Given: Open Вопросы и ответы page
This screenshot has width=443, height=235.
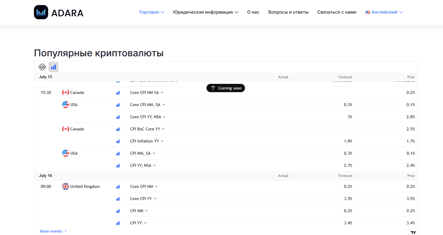Looking at the screenshot, I should point(288,12).
